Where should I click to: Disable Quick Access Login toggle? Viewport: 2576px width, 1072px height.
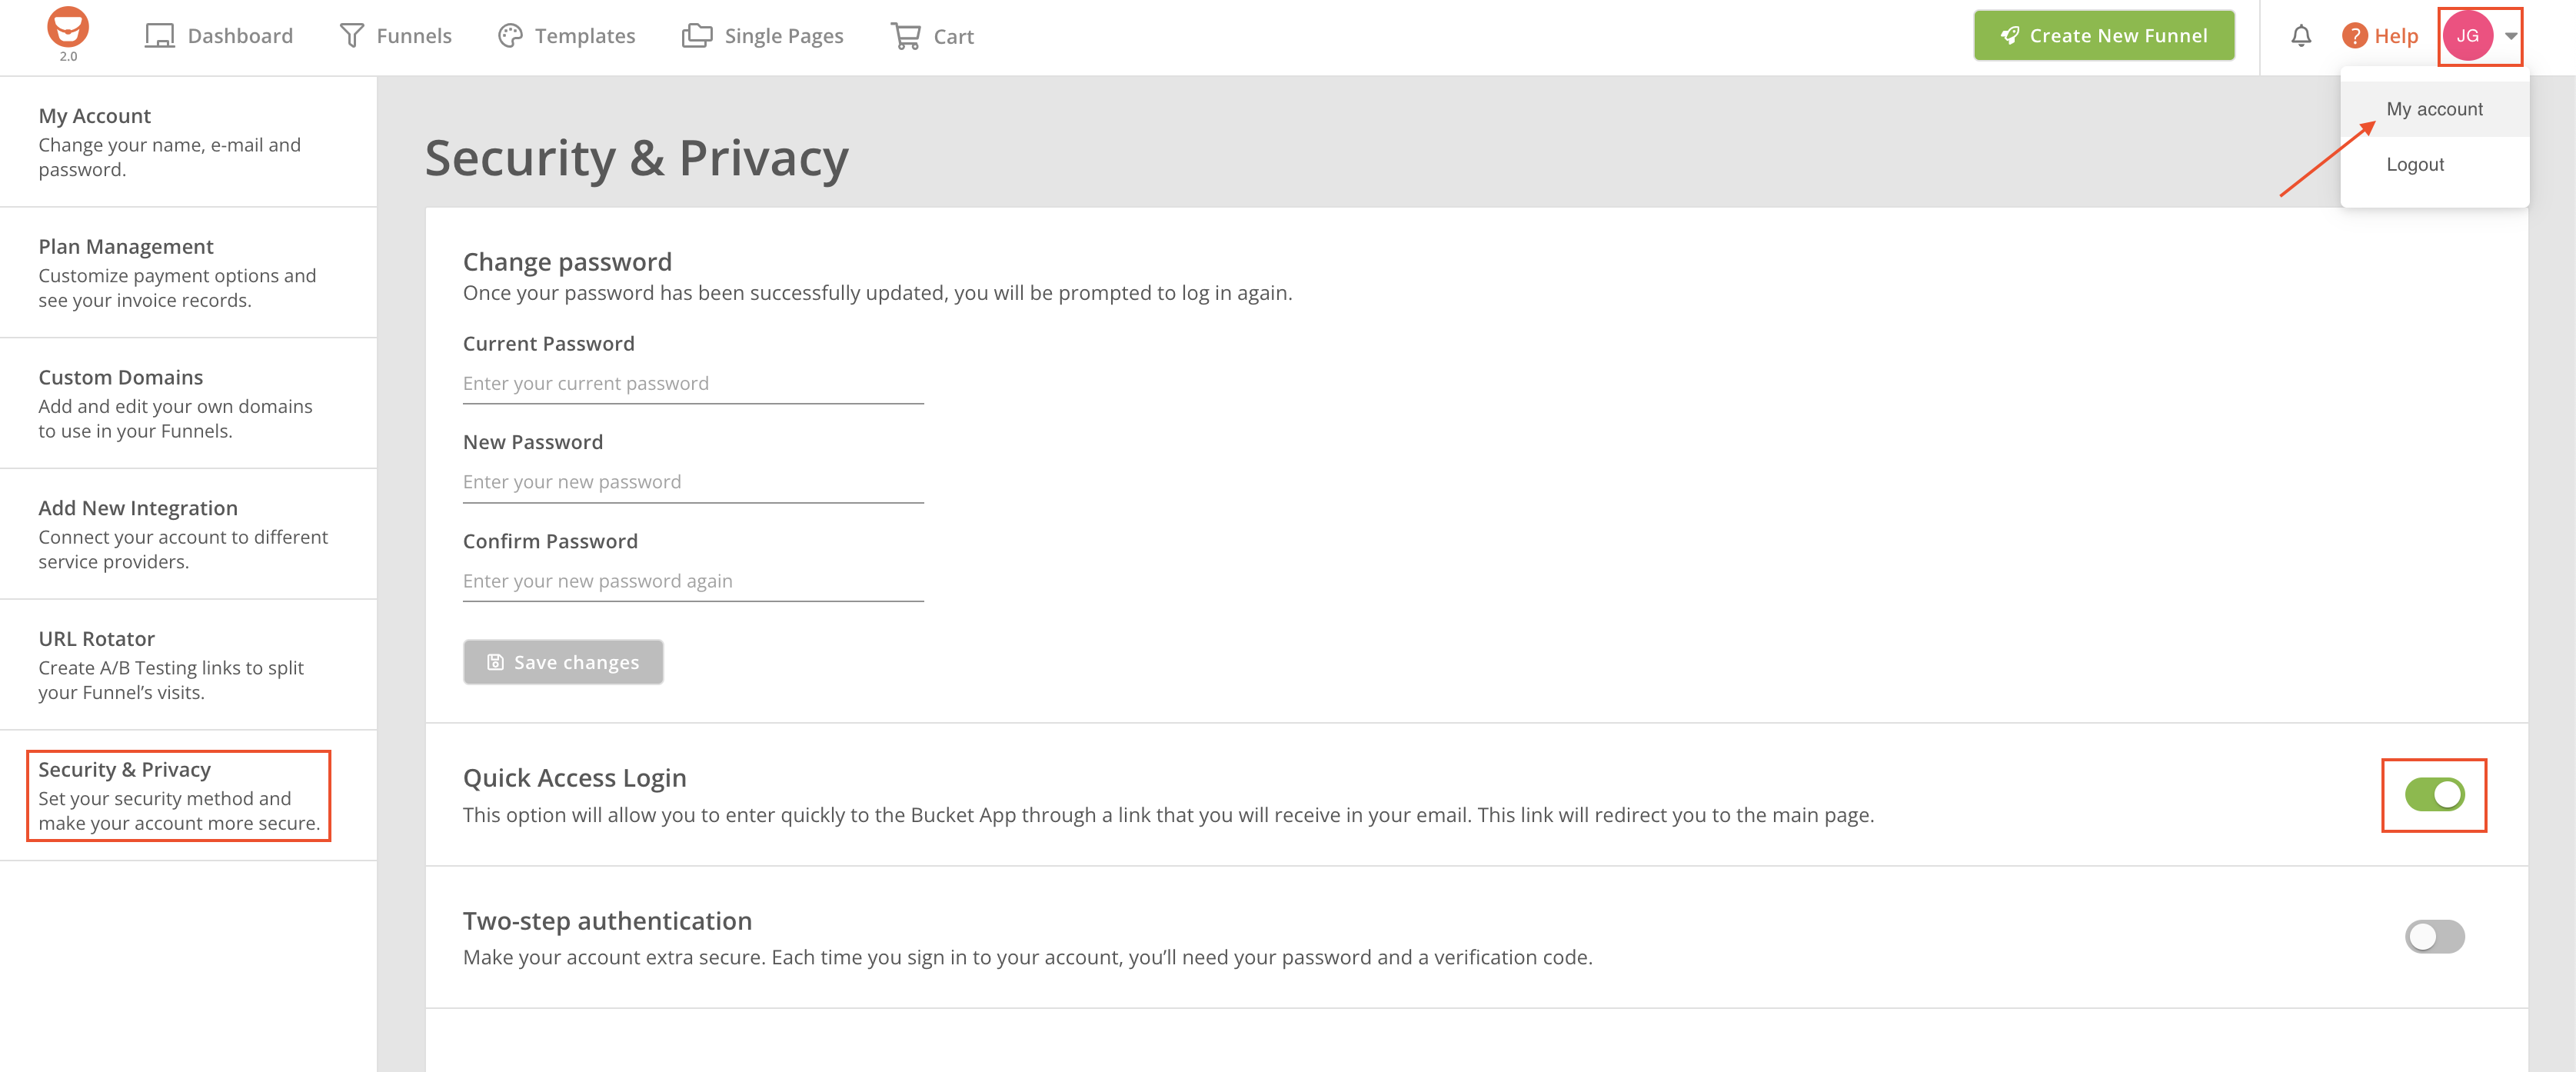click(x=2434, y=795)
